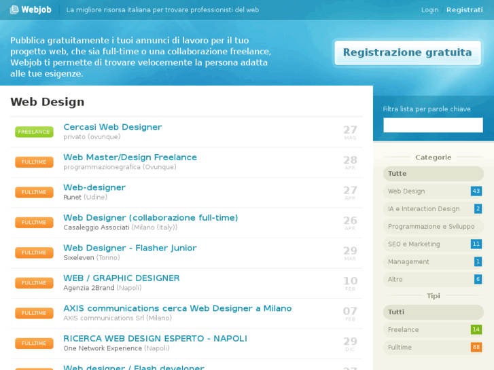The width and height of the screenshot is (494, 370).
Task: Click FULLTIME badge on Casaleggio Associati row
Action: (34, 222)
